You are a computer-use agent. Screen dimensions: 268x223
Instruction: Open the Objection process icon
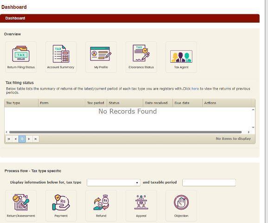pos(181,206)
